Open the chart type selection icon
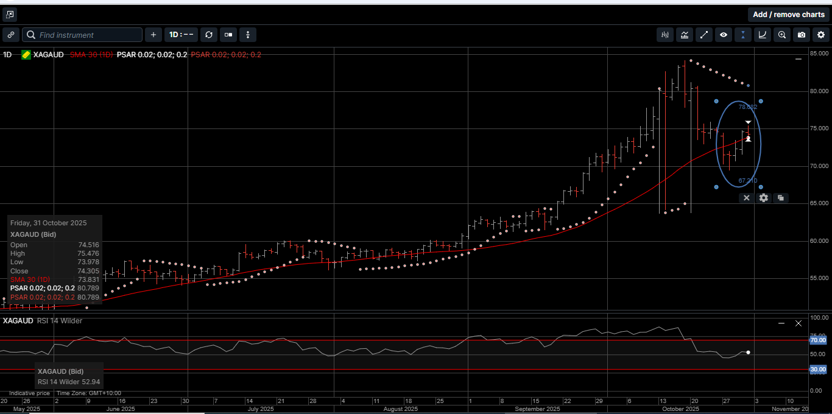Image resolution: width=832 pixels, height=414 pixels. click(685, 35)
